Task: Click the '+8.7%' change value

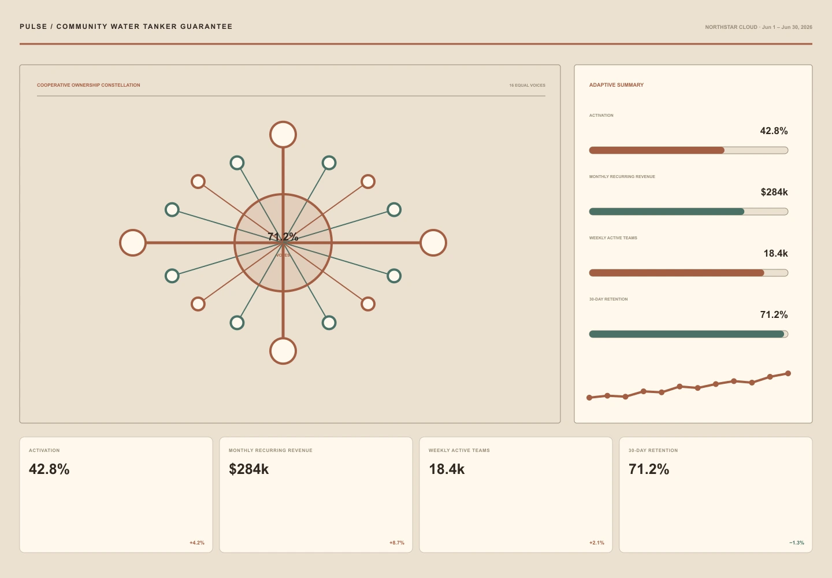Action: click(x=397, y=543)
